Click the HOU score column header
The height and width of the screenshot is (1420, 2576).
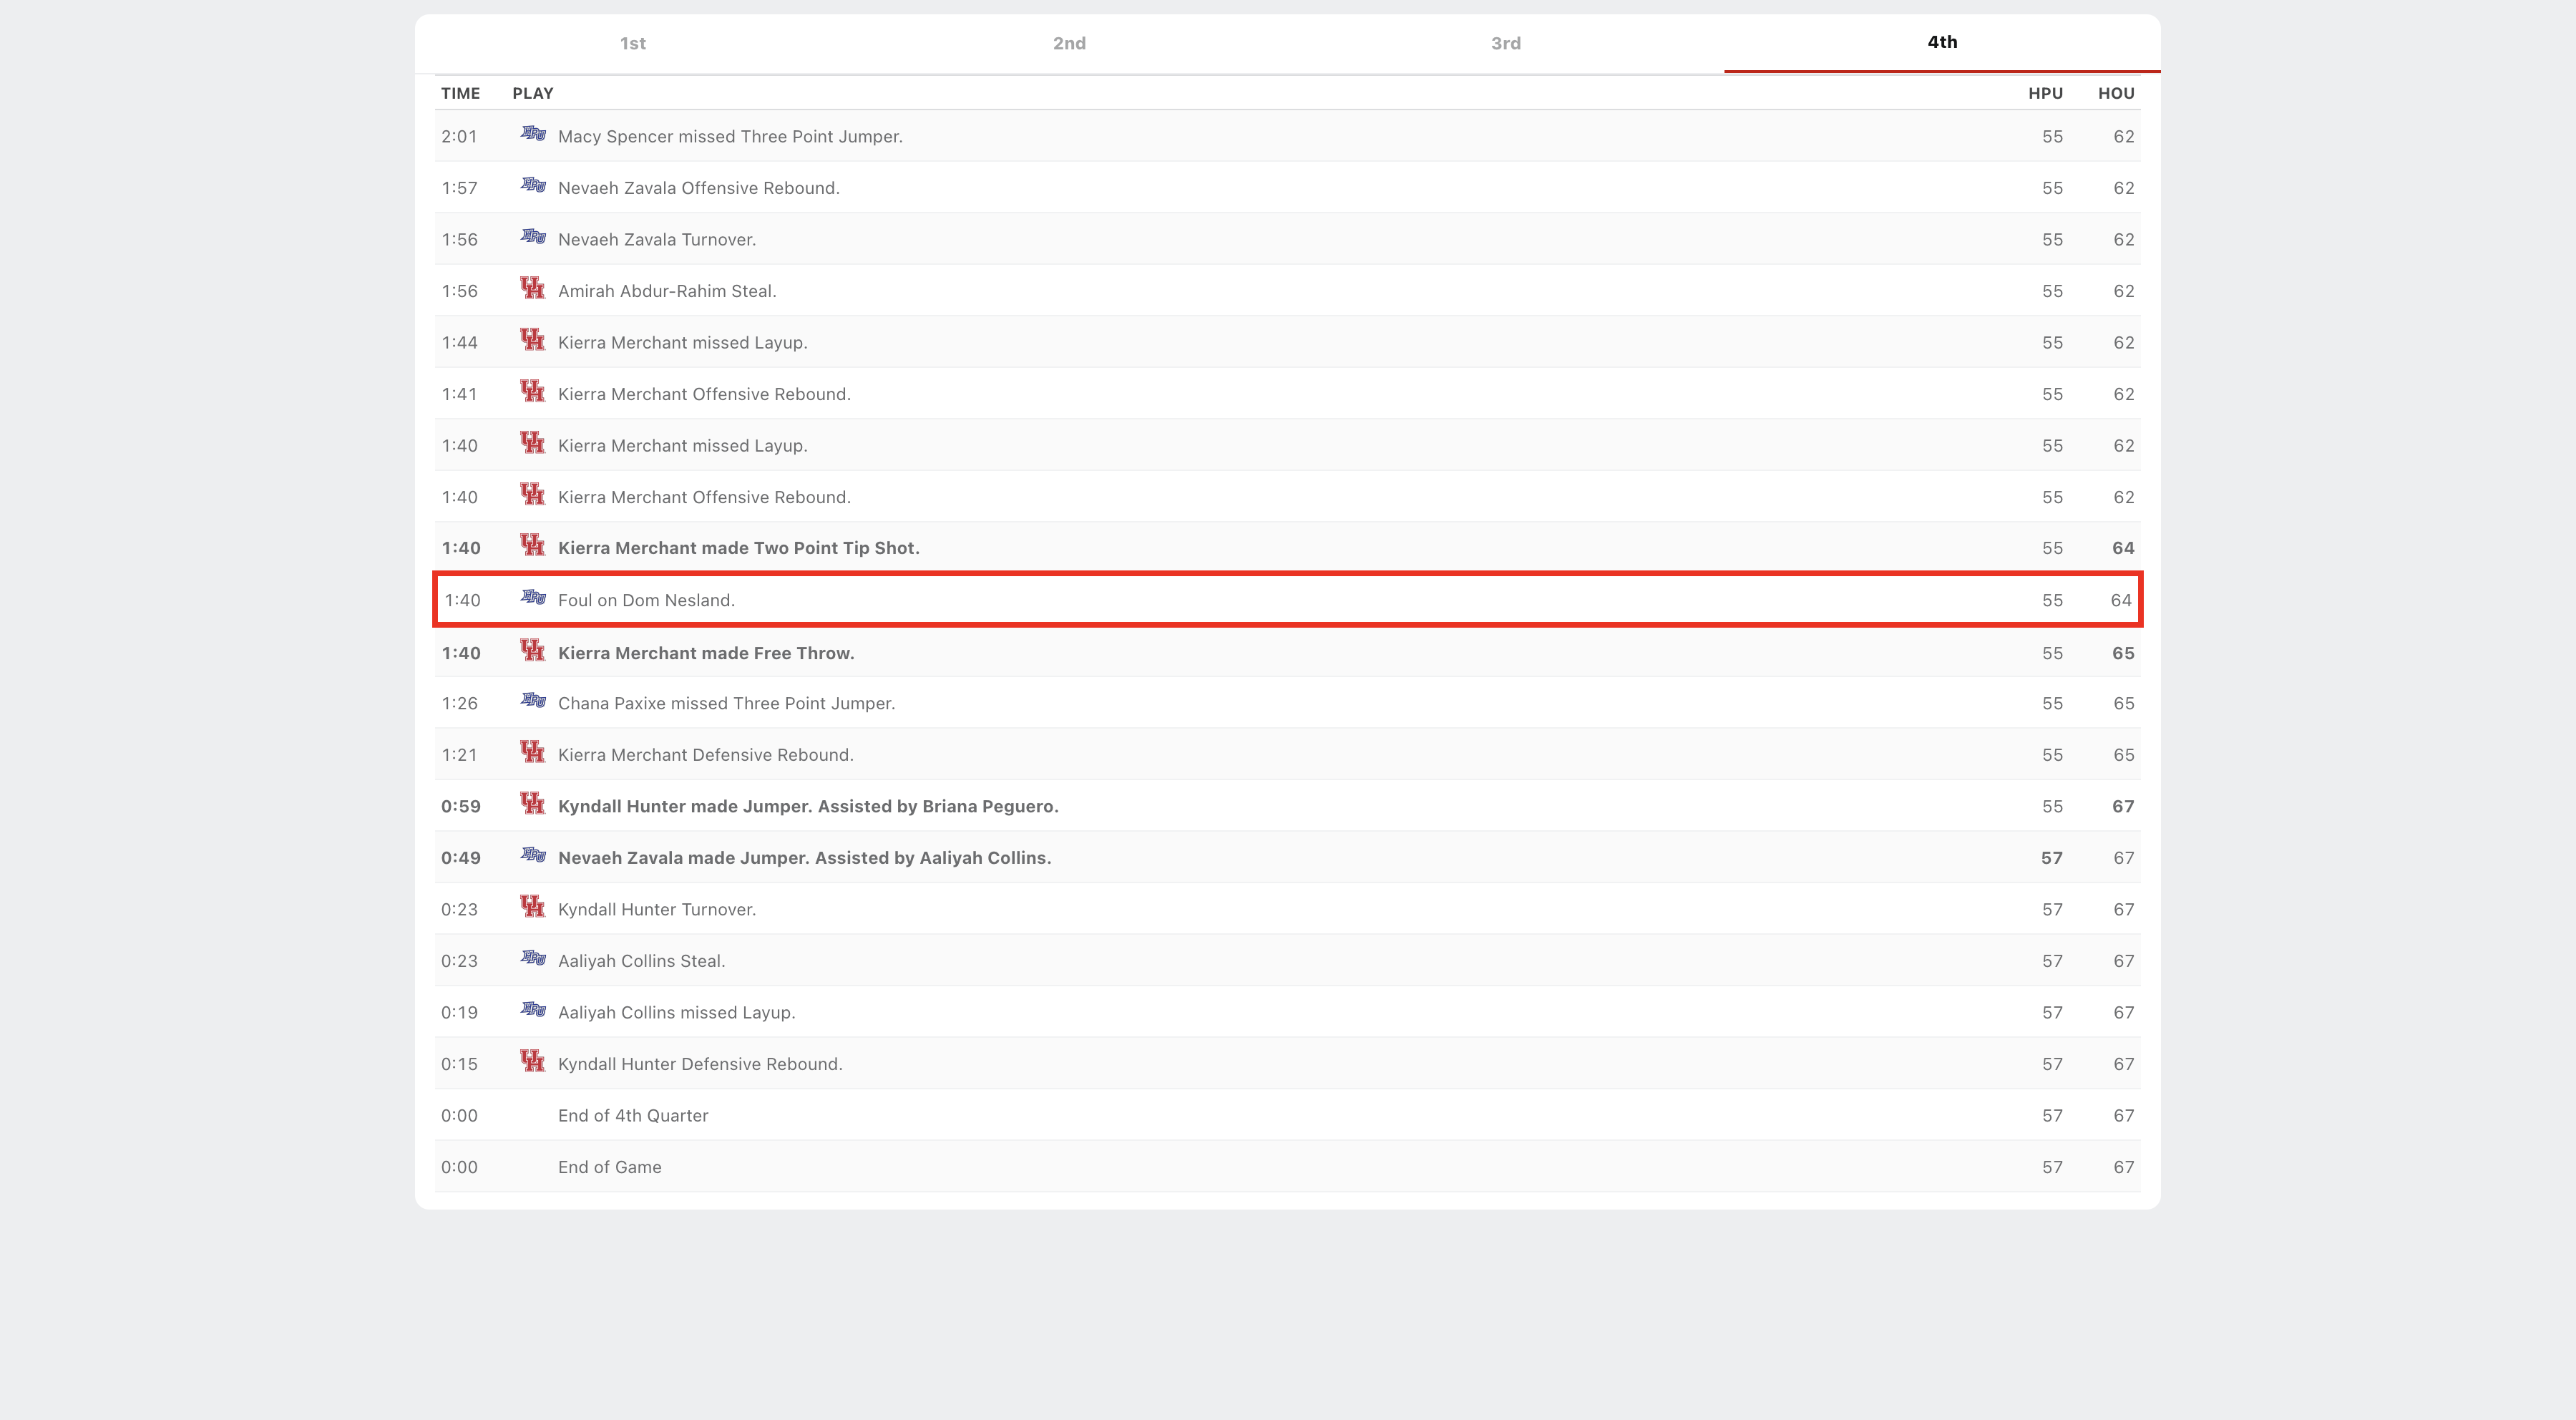click(x=2115, y=93)
